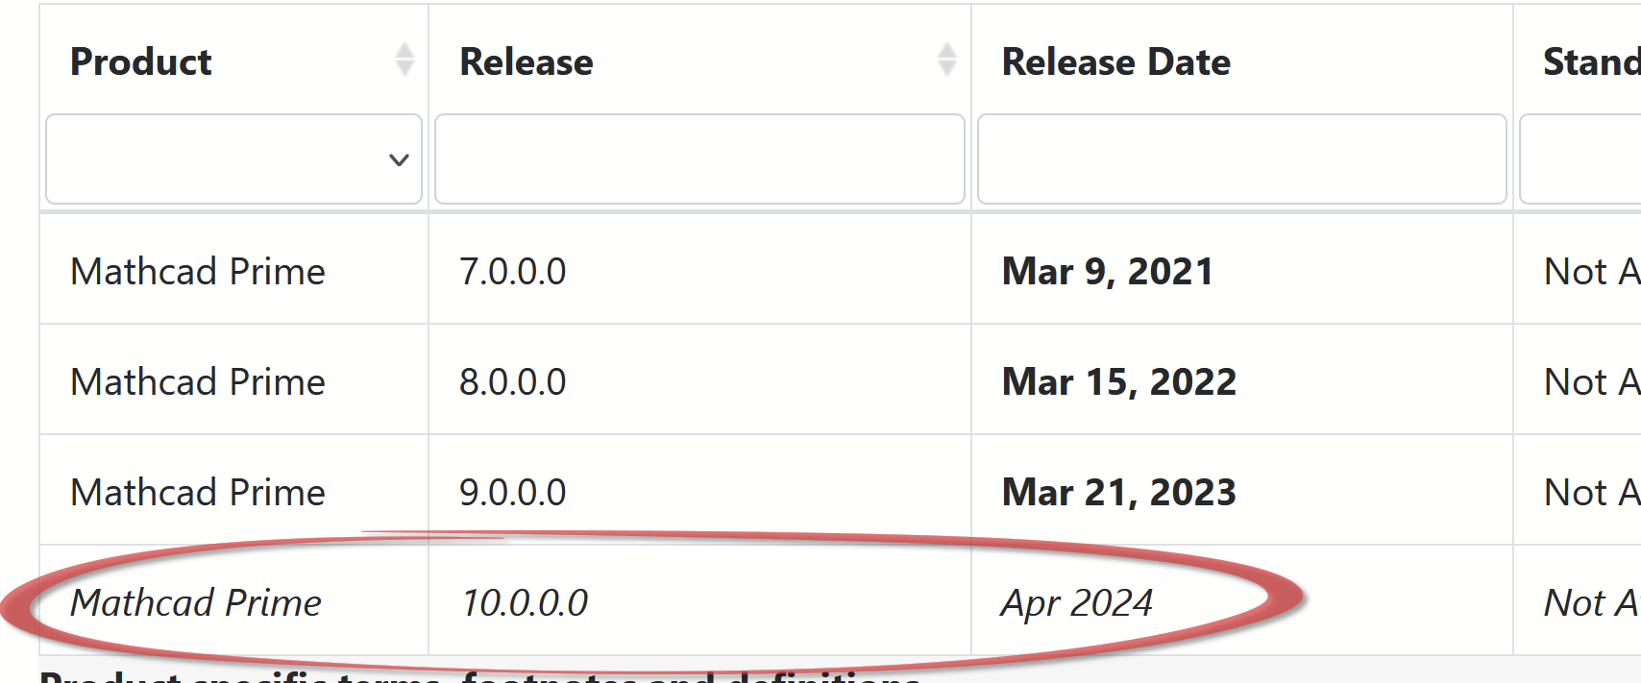Viewport: 1641px width, 683px height.
Task: Click the Release Date column header
Action: click(1115, 62)
